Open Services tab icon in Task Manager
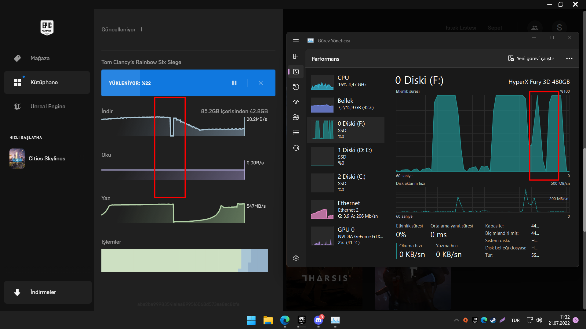The width and height of the screenshot is (586, 329). tap(296, 148)
